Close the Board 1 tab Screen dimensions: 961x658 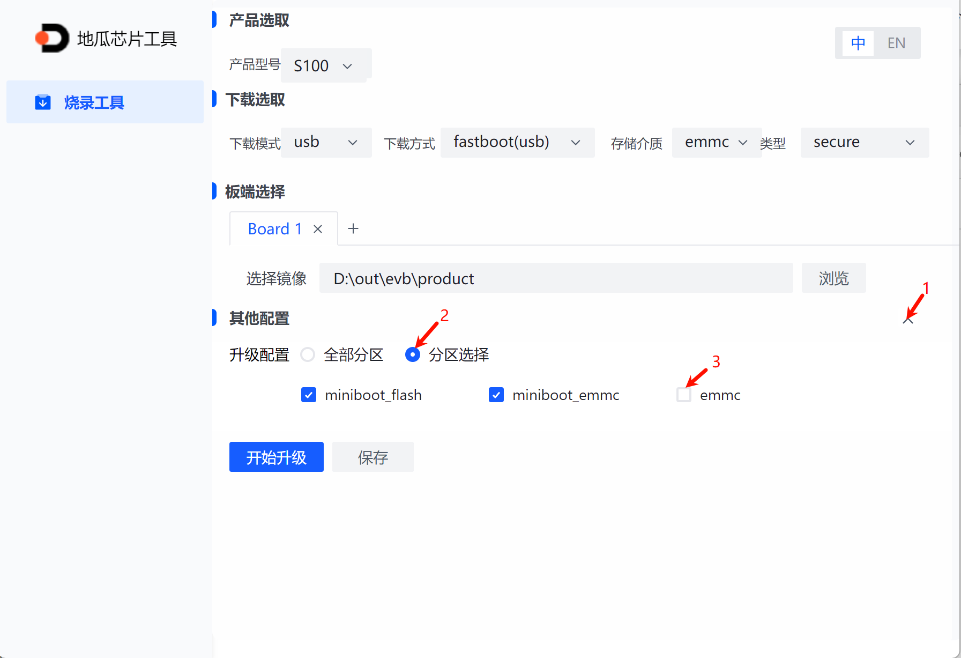pyautogui.click(x=318, y=229)
